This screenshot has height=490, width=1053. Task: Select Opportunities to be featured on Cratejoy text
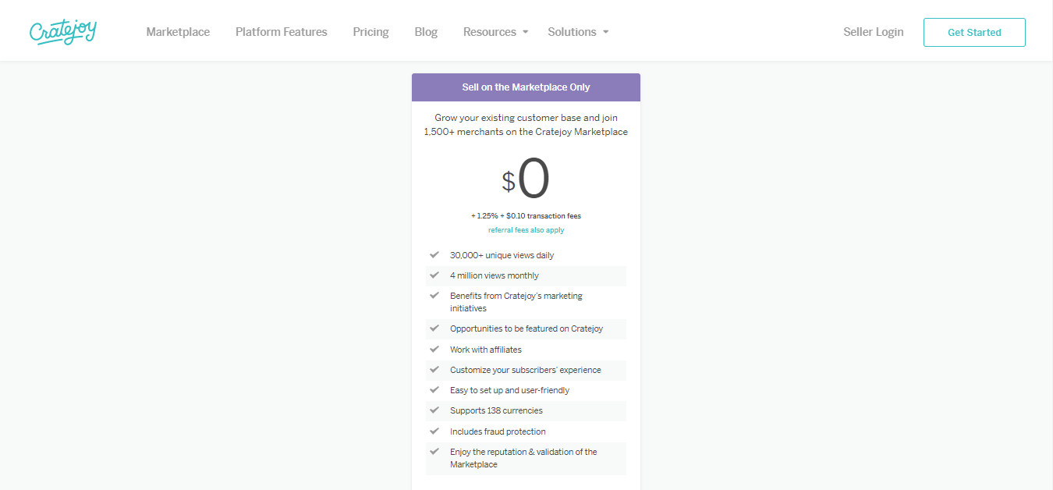point(526,328)
